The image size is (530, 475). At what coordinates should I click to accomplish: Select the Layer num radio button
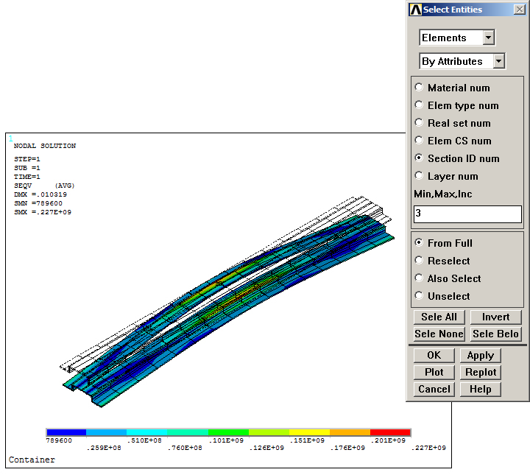420,176
